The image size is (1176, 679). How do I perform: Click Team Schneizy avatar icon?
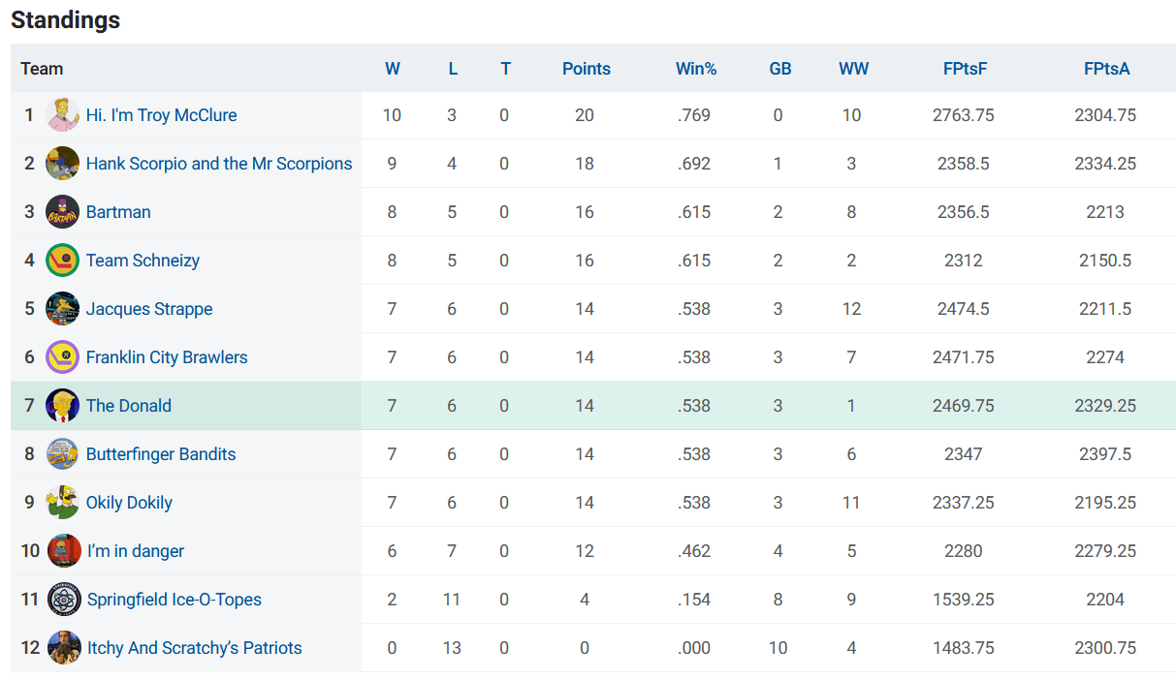tap(63, 261)
